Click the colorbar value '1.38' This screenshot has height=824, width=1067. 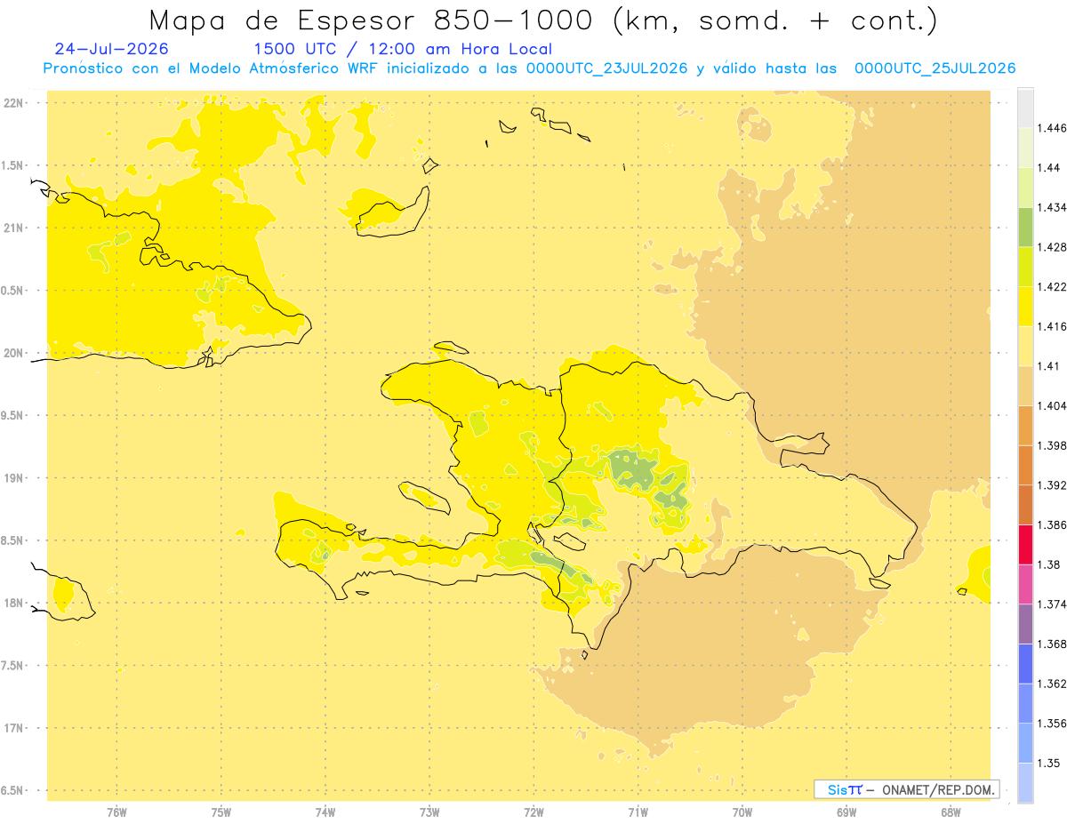click(1049, 564)
